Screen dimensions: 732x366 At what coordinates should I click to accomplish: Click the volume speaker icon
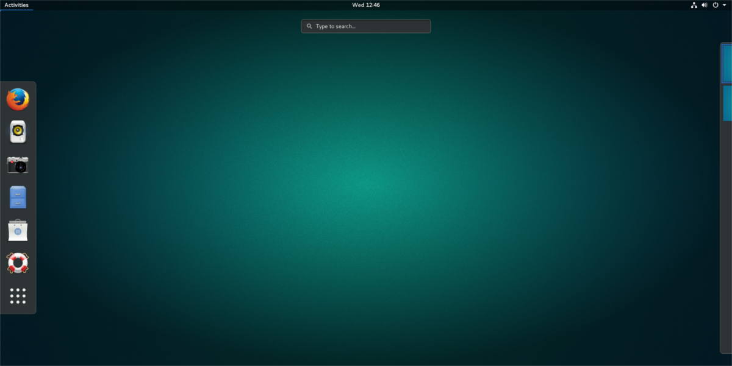(x=705, y=5)
